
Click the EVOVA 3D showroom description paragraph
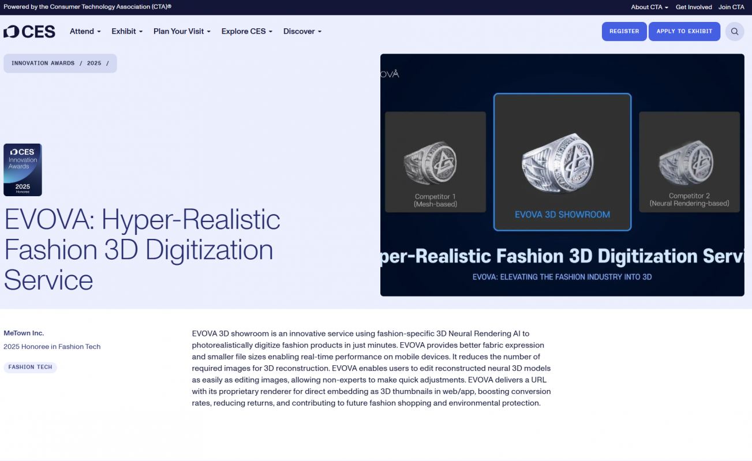pos(372,368)
